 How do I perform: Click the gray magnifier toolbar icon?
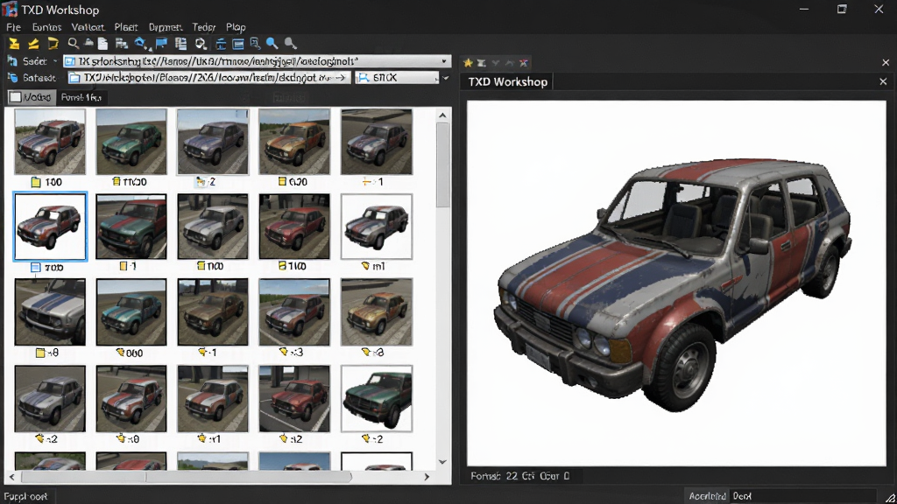291,44
